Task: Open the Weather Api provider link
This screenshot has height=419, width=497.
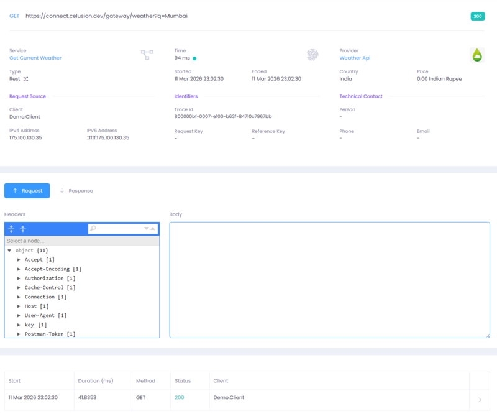Action: tap(356, 57)
